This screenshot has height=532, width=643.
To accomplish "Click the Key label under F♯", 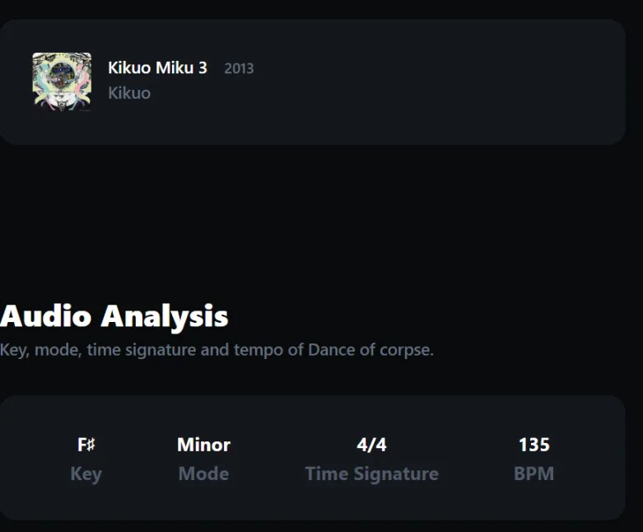I will [86, 474].
